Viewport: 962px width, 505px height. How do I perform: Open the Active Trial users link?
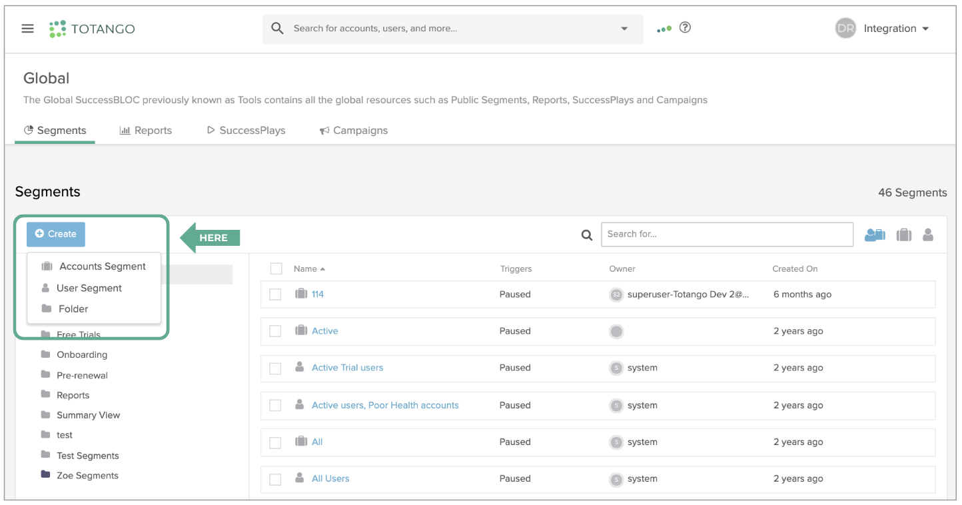pos(348,367)
